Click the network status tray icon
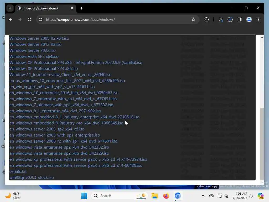 (x=220, y=196)
